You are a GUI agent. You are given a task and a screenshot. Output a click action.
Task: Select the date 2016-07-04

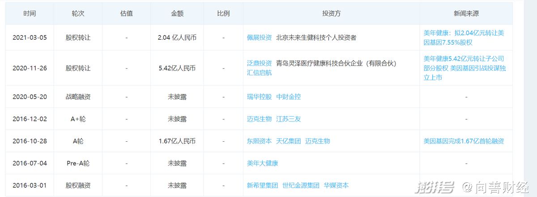tap(30, 164)
